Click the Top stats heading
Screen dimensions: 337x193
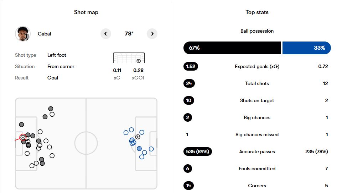257,12
